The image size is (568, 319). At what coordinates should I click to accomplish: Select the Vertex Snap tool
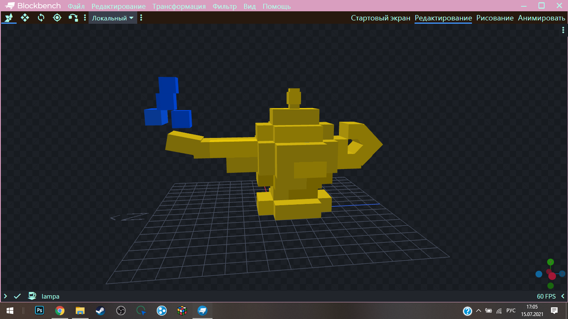click(73, 18)
